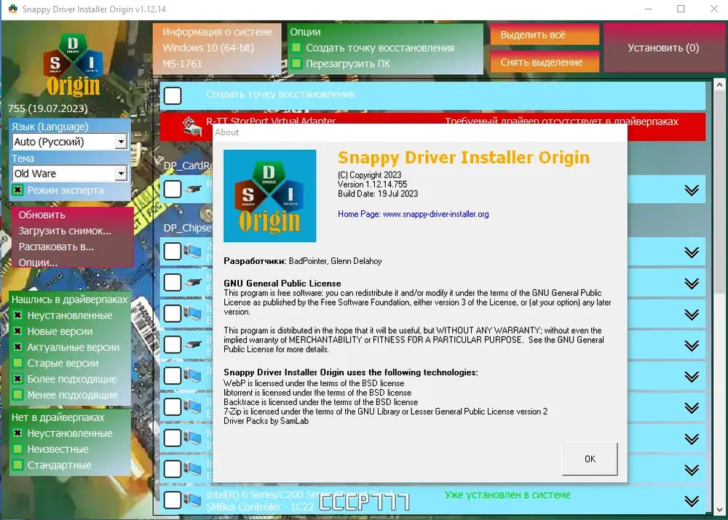
Task: Click the large Origin logo in About dialog
Action: point(270,196)
